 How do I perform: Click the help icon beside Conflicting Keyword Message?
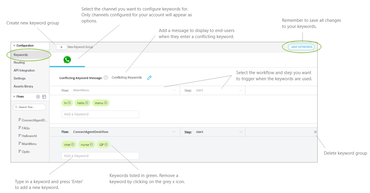(x=106, y=78)
